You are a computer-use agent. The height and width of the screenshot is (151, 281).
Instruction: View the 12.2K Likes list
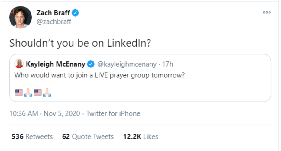point(140,137)
